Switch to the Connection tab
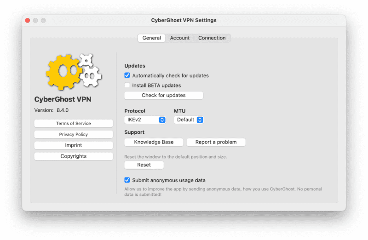The height and width of the screenshot is (240, 368). [212, 38]
